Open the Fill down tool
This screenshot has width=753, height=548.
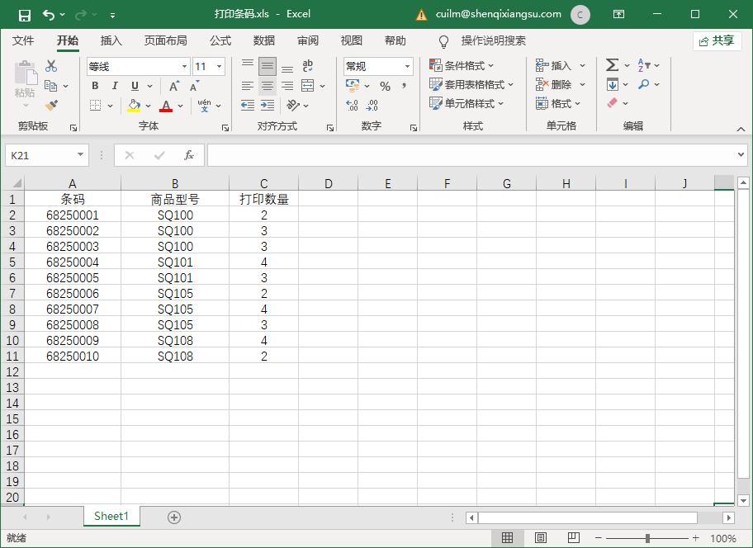pos(613,84)
